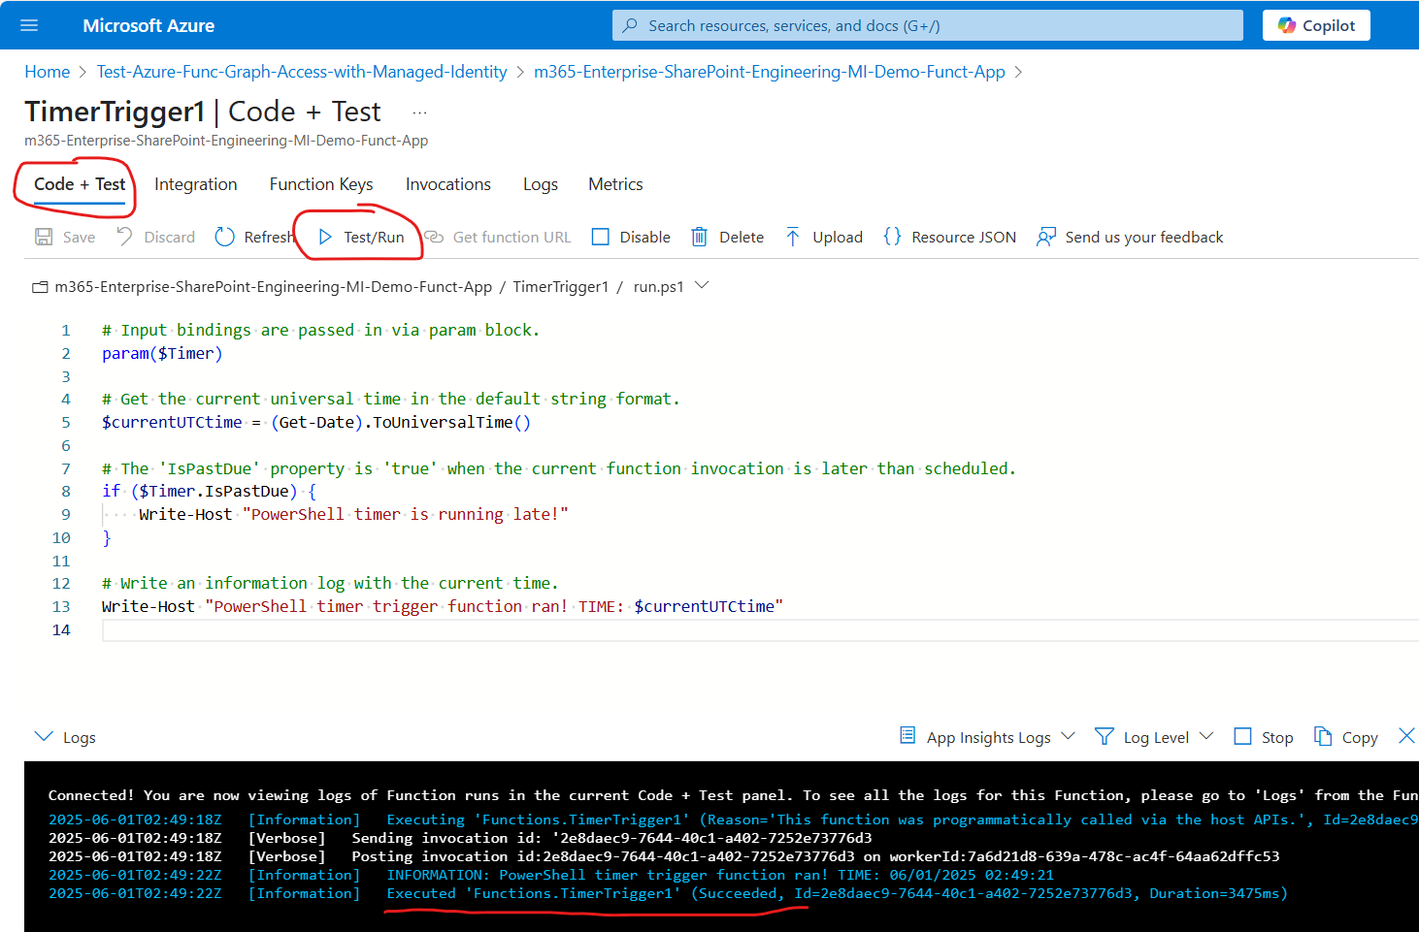1419x932 pixels.
Task: Go to Home breadcrumb link
Action: pos(47,72)
